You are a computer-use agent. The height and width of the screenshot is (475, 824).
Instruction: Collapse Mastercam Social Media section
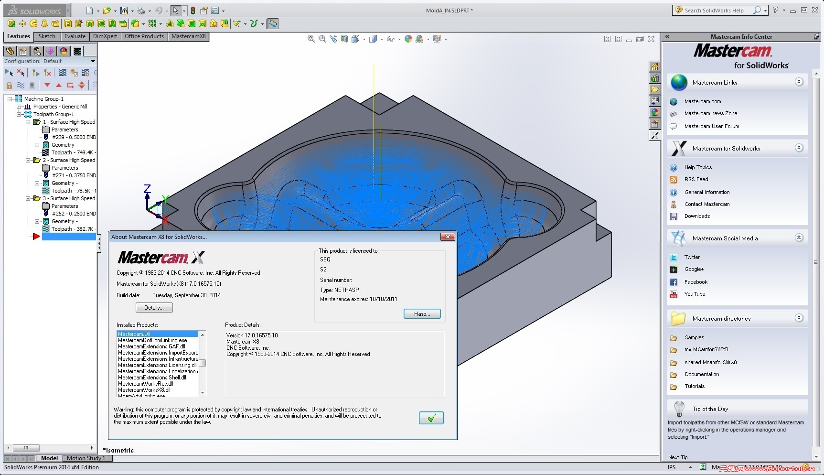point(799,237)
